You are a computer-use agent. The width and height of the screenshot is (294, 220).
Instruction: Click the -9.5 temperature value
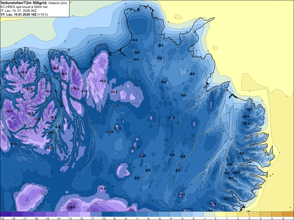click(x=148, y=170)
